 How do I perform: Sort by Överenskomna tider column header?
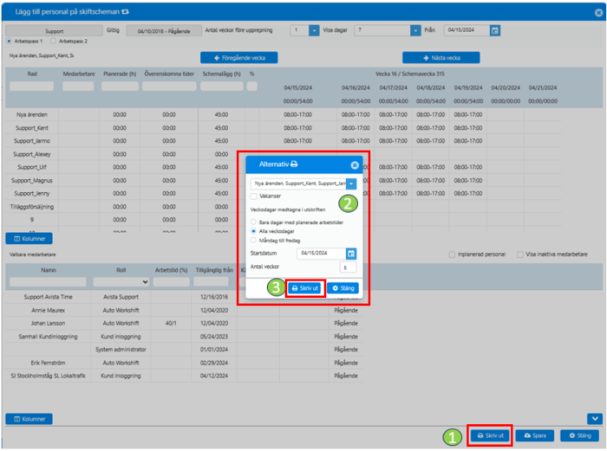click(x=169, y=74)
